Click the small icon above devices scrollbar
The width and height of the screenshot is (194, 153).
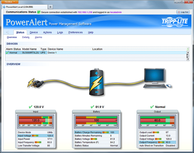[x=188, y=49]
